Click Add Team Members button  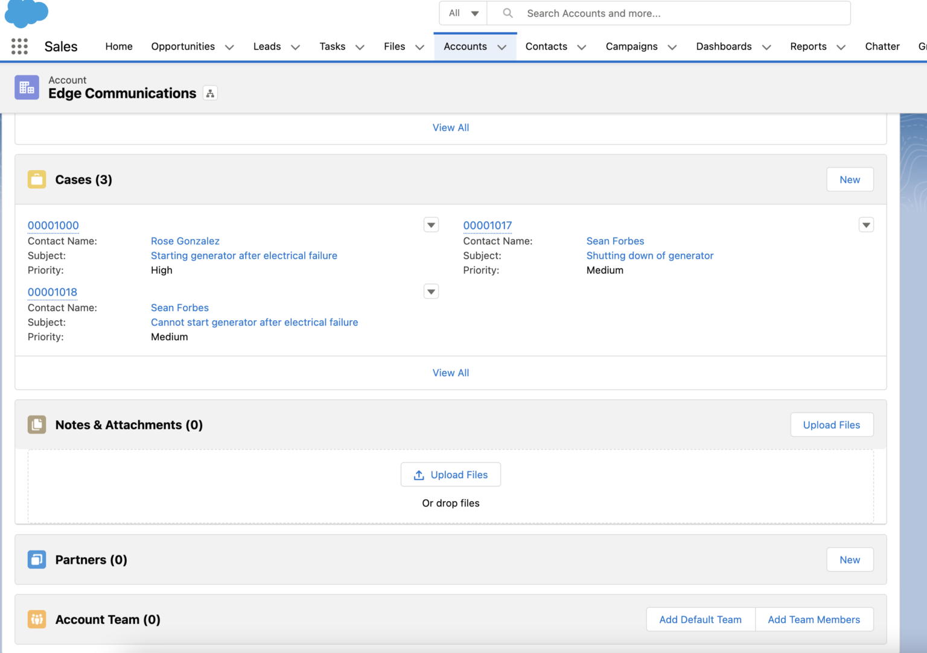[814, 619]
